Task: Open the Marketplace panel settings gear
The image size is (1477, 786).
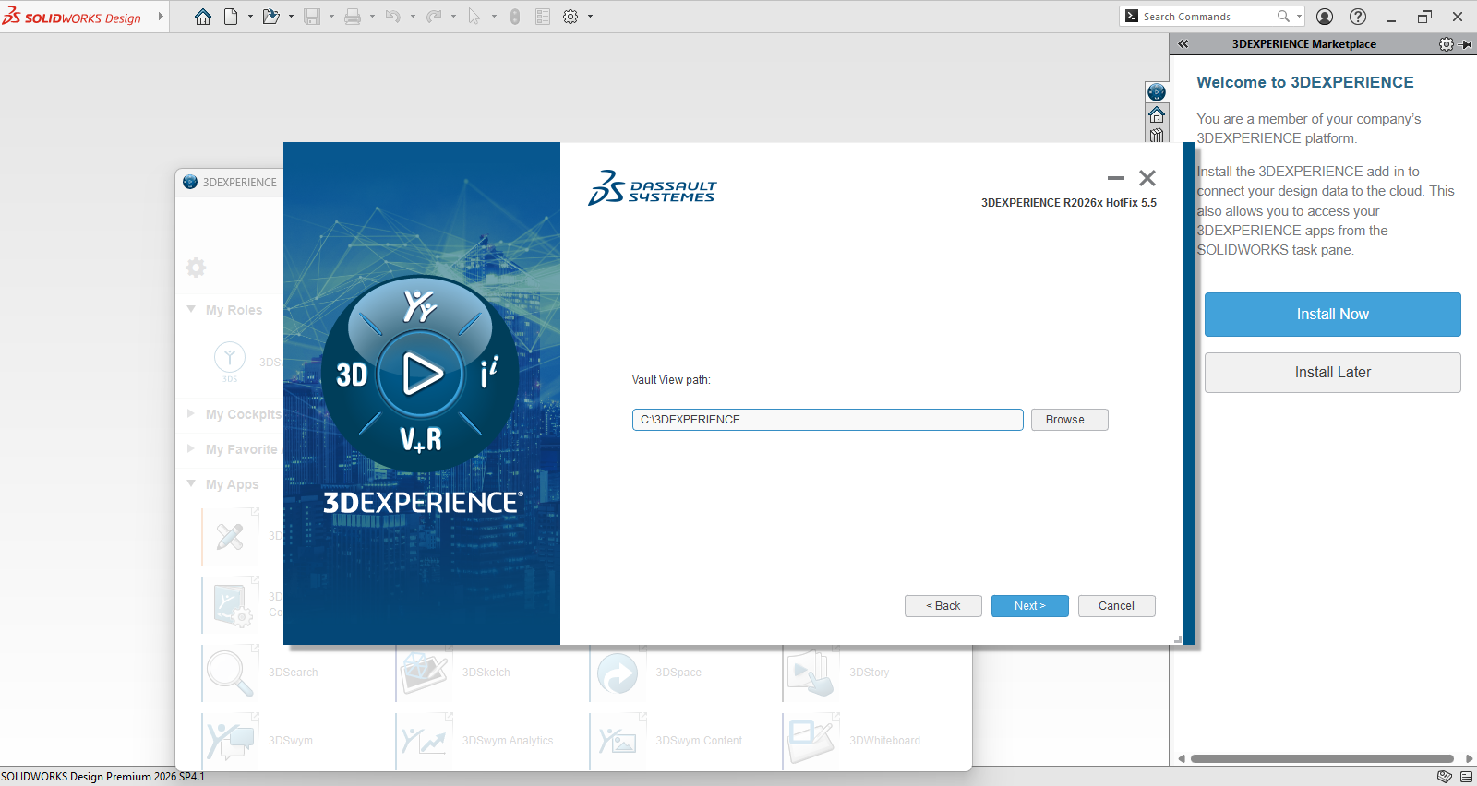Action: point(1447,44)
